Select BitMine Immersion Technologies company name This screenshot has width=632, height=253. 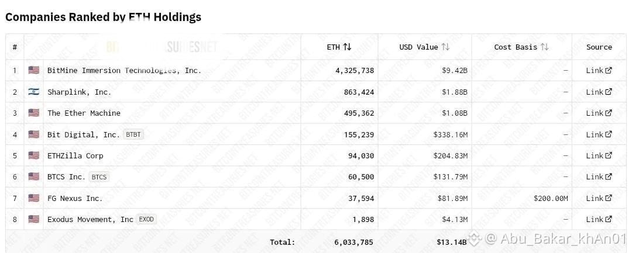tap(124, 70)
